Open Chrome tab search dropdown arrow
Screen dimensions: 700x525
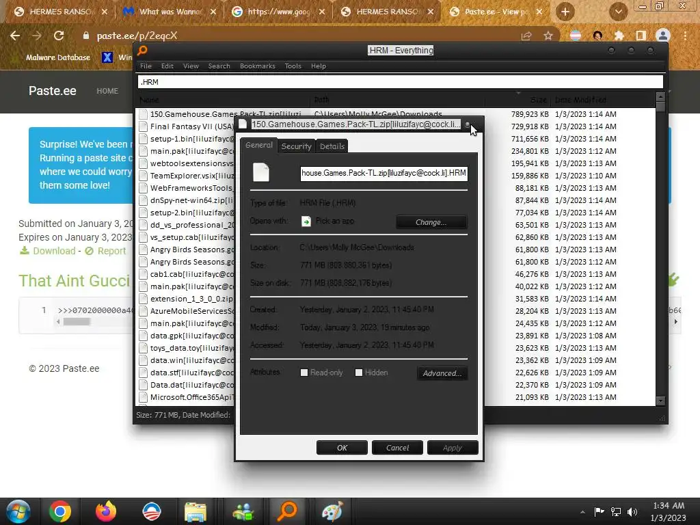tap(618, 12)
